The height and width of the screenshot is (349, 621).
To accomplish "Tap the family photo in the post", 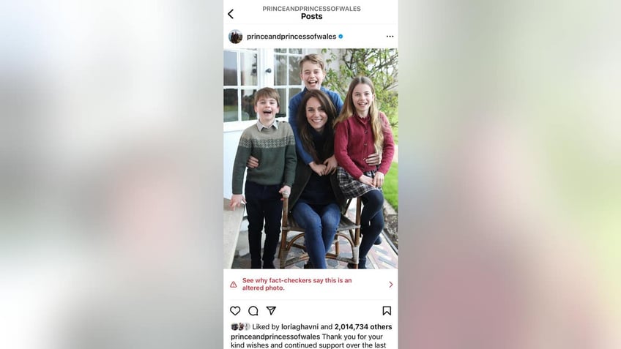I will pos(310,159).
